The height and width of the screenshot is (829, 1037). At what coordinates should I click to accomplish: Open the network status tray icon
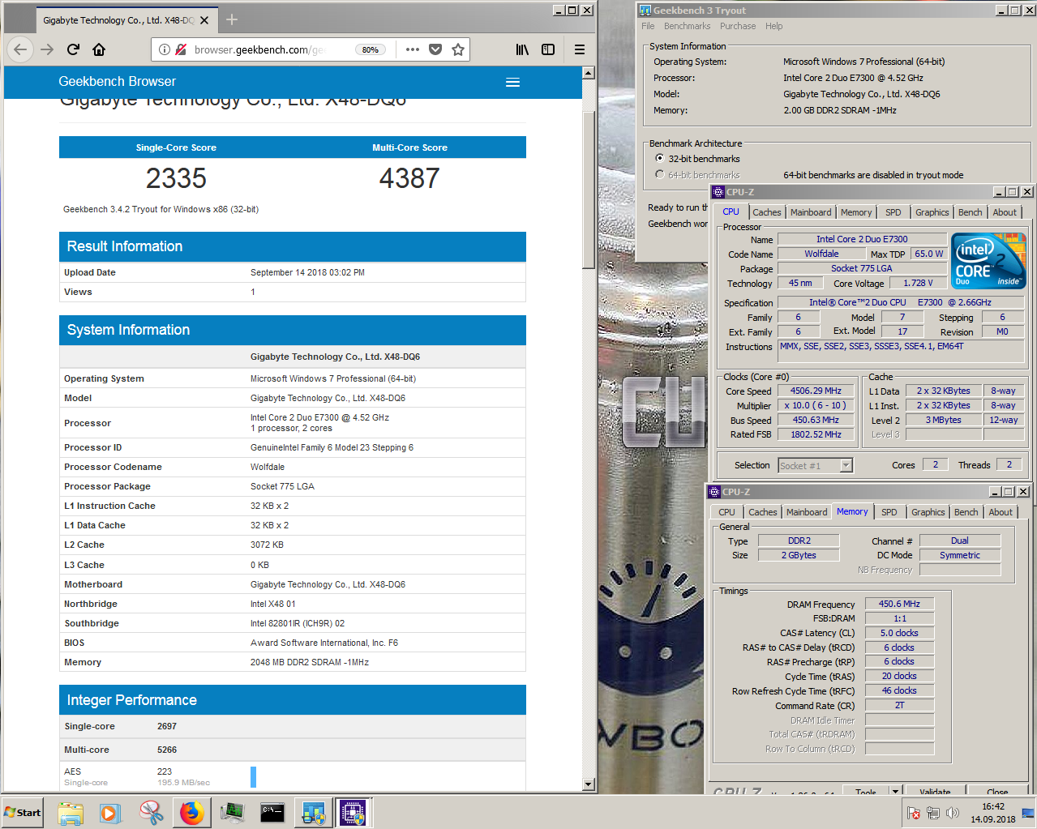pos(933,813)
